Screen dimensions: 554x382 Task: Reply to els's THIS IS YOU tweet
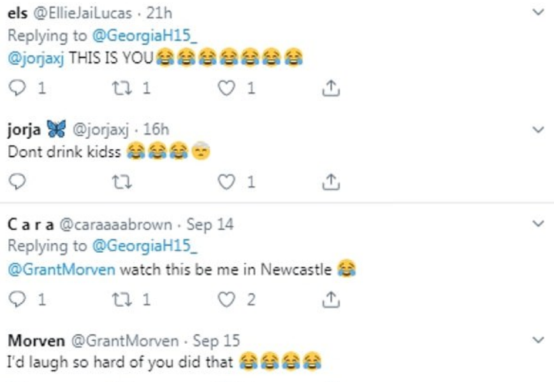[x=19, y=88]
